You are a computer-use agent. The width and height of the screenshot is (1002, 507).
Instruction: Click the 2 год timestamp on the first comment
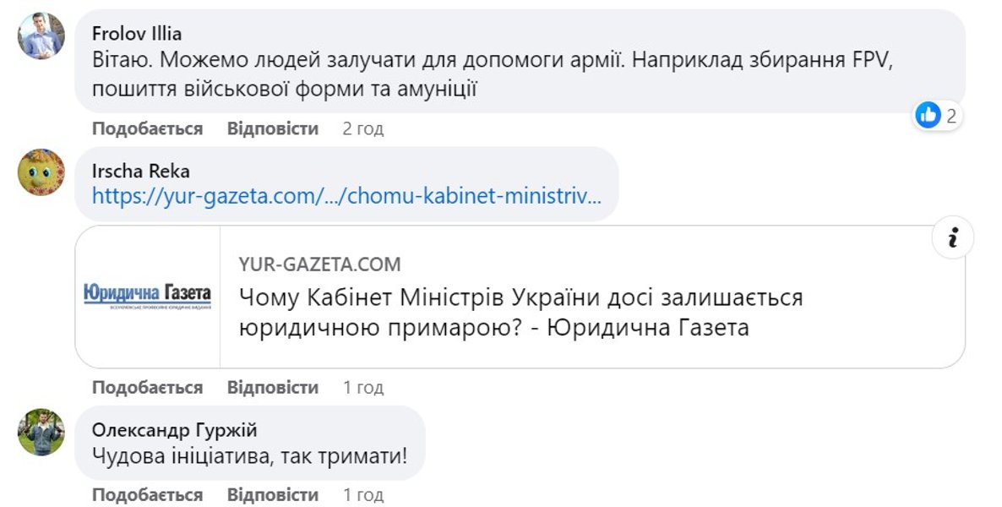tap(363, 128)
